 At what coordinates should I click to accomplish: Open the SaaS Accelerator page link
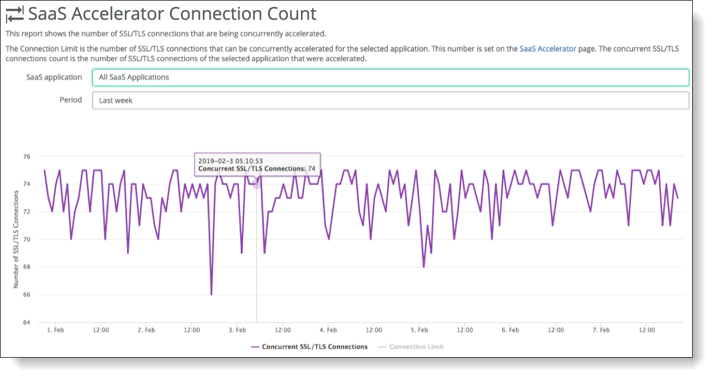[548, 49]
